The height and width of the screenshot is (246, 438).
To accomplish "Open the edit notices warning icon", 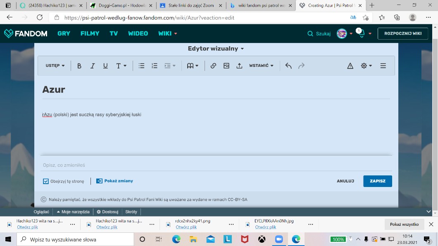I will tap(350, 66).
